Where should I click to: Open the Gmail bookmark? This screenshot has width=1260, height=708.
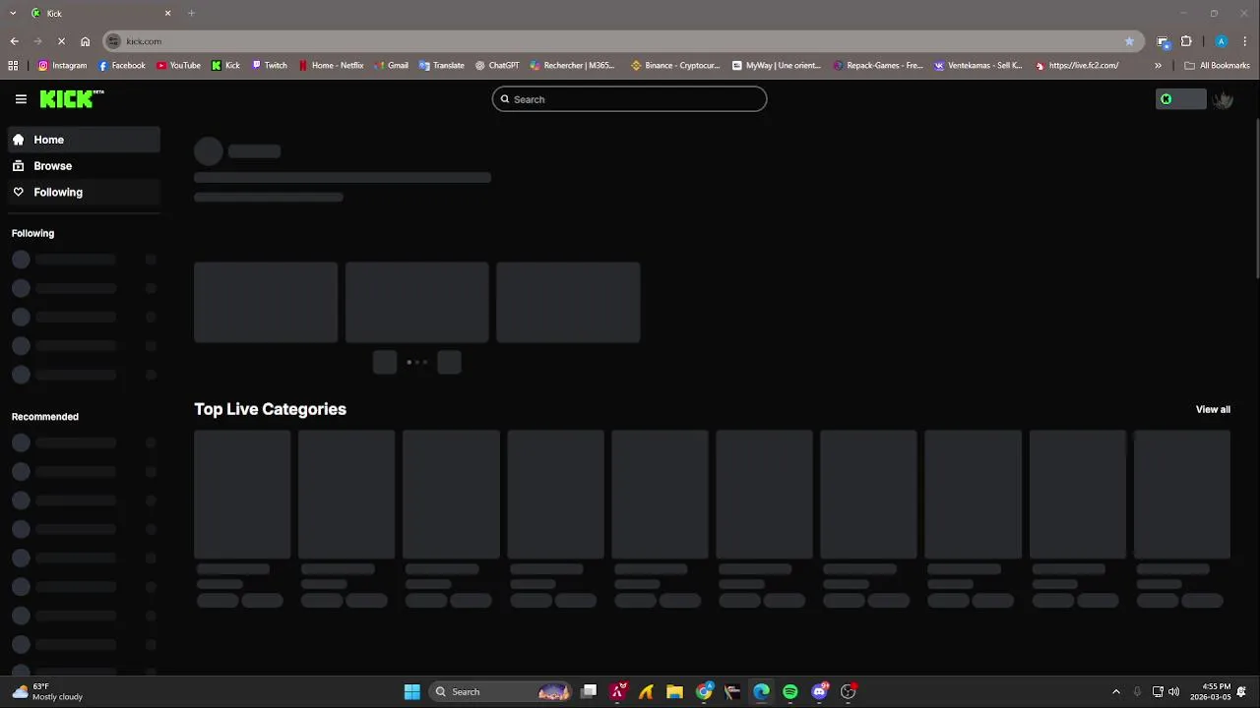click(x=391, y=66)
